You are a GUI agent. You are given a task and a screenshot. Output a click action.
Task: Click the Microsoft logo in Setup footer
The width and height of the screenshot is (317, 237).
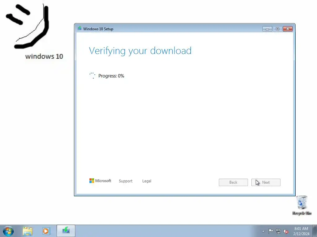pyautogui.click(x=100, y=181)
